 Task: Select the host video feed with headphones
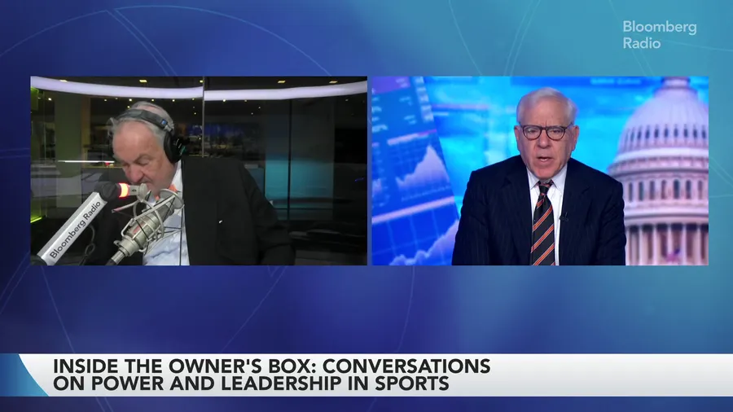click(x=199, y=171)
